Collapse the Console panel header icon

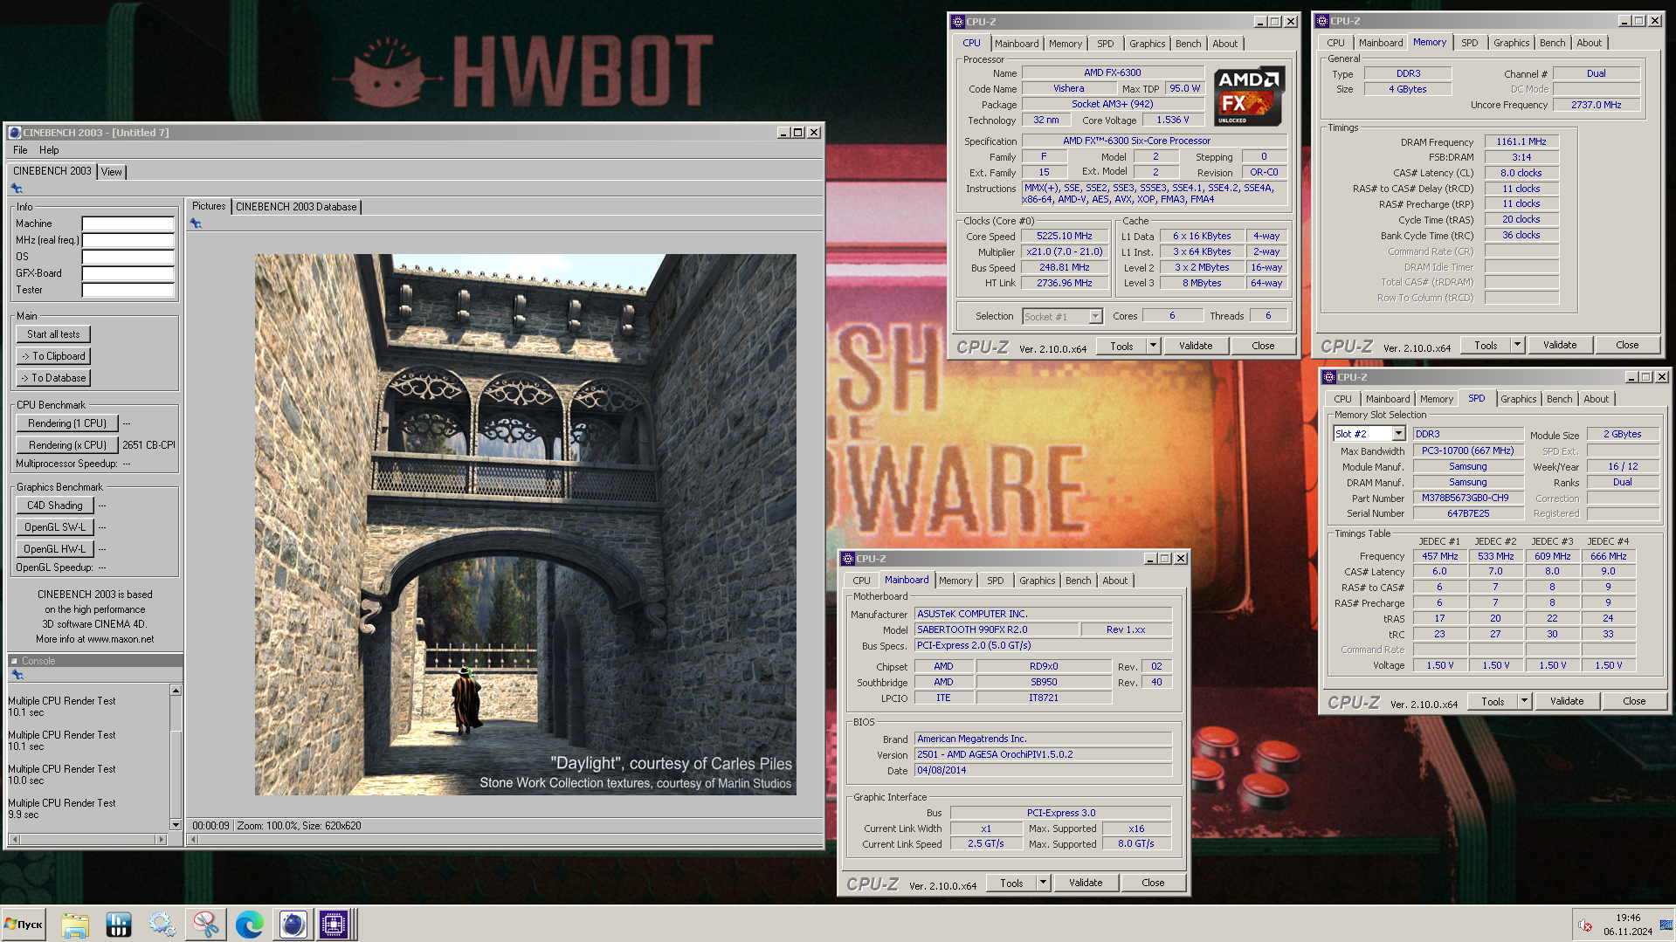14,661
